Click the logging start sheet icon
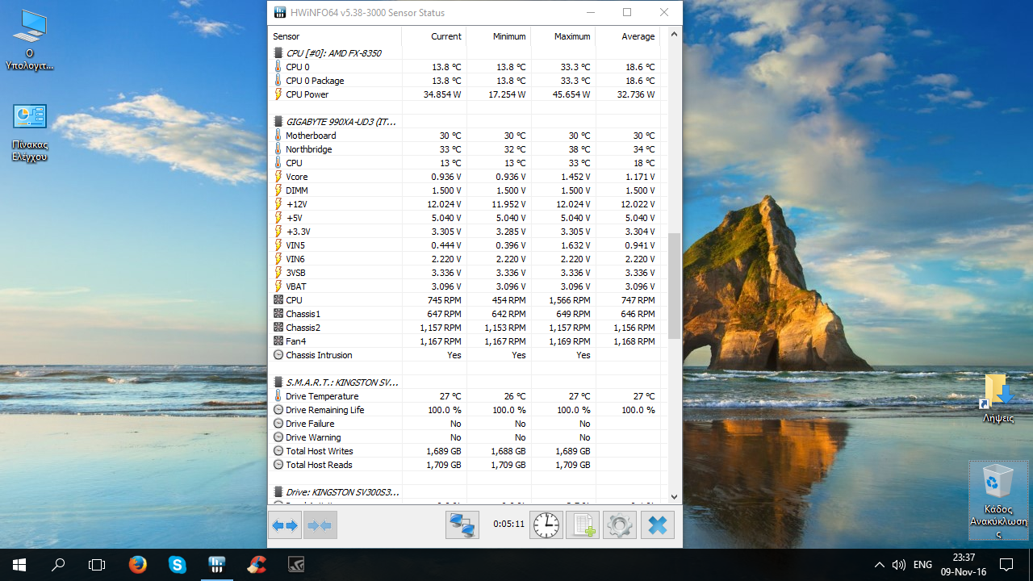 pos(583,525)
